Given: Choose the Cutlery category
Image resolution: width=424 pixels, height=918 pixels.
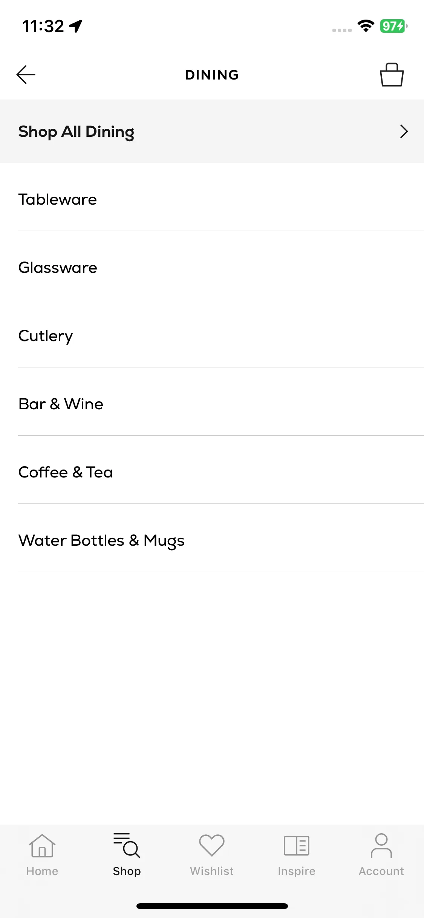Looking at the screenshot, I should [212, 336].
